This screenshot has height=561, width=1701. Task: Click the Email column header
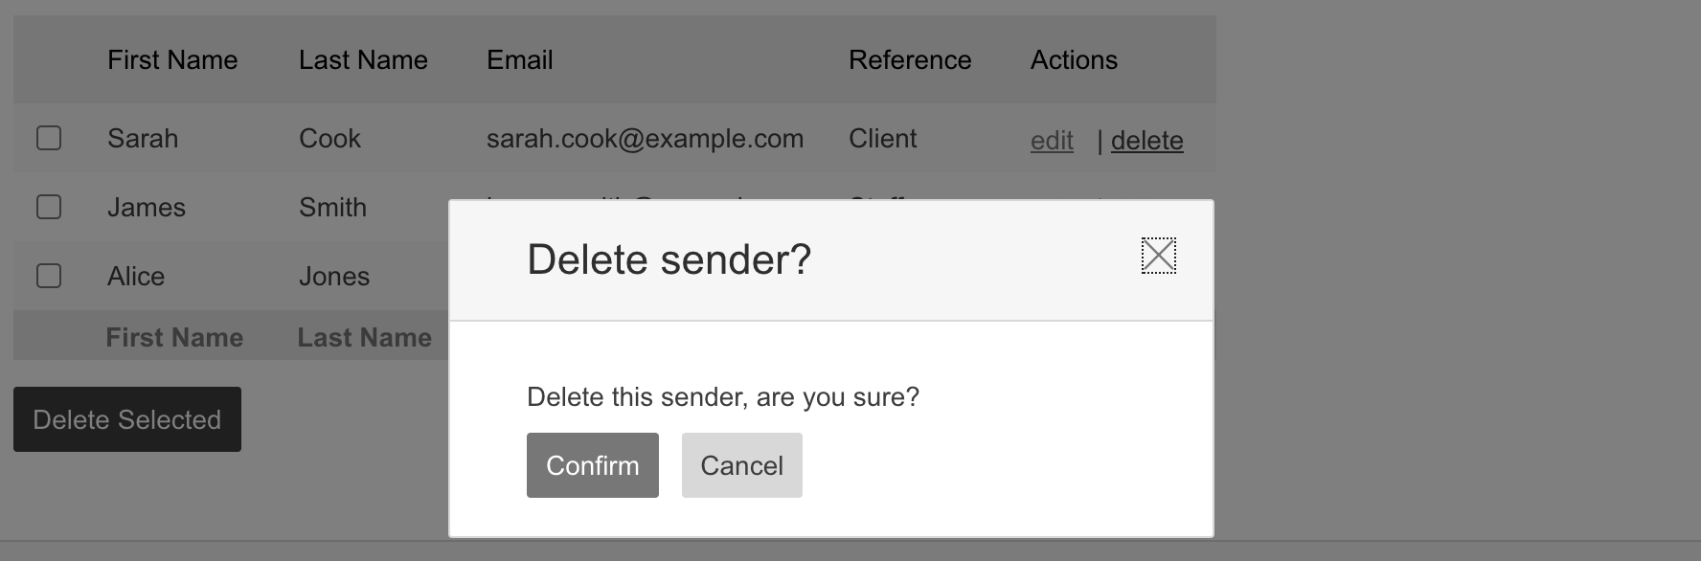point(519,59)
